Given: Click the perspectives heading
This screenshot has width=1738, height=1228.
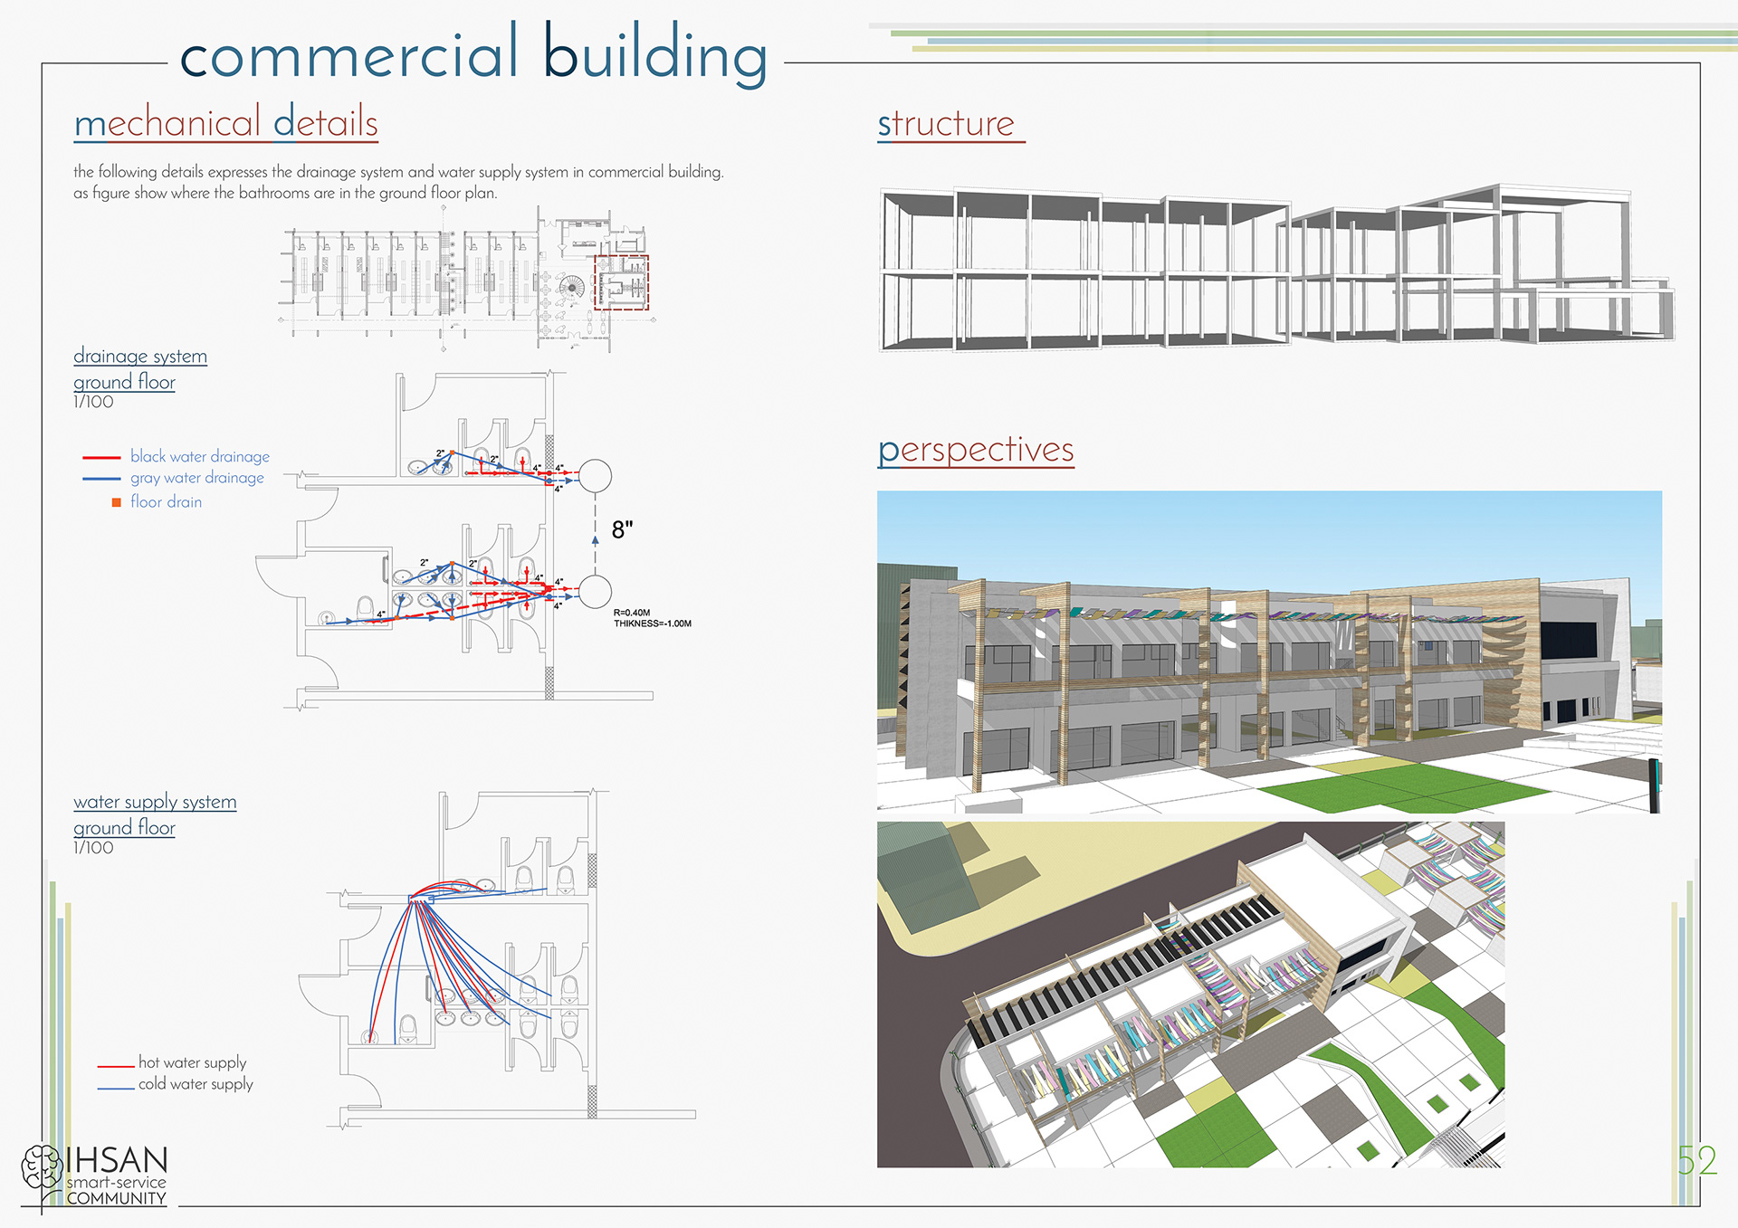Looking at the screenshot, I should pos(976,450).
